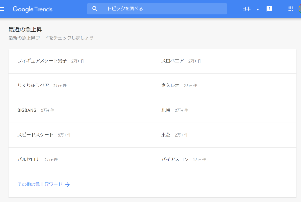
Task: Select trending term フィギュアスケート男子
Action: pyautogui.click(x=42, y=61)
